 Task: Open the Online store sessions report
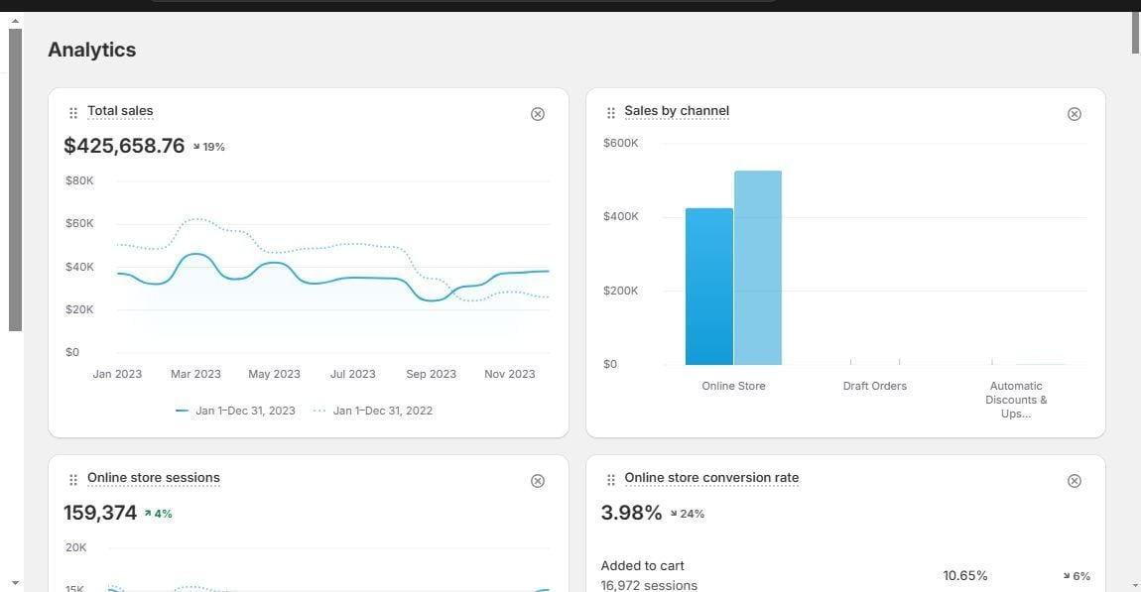[154, 478]
